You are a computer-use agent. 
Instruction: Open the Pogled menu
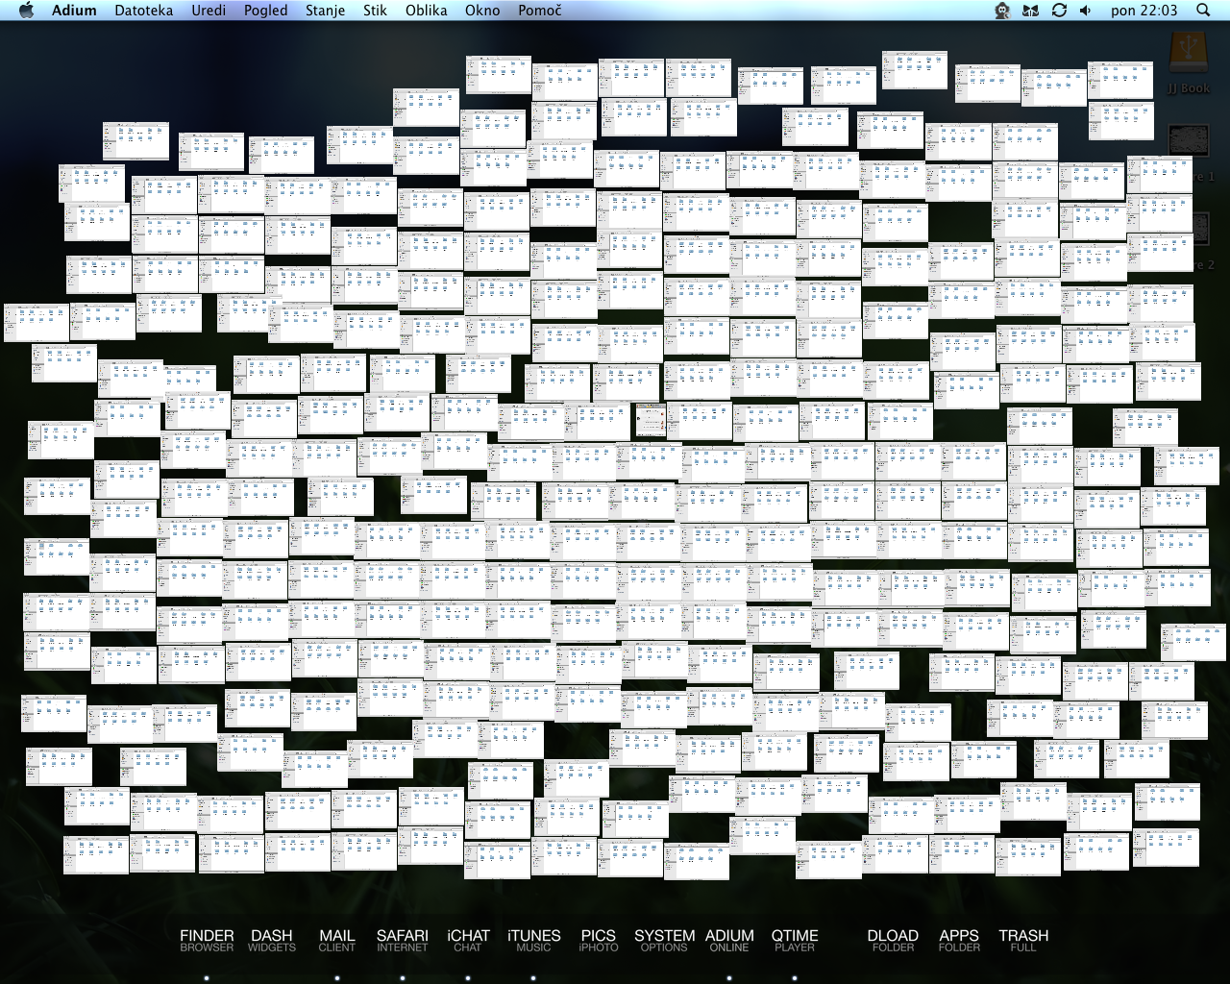click(266, 11)
